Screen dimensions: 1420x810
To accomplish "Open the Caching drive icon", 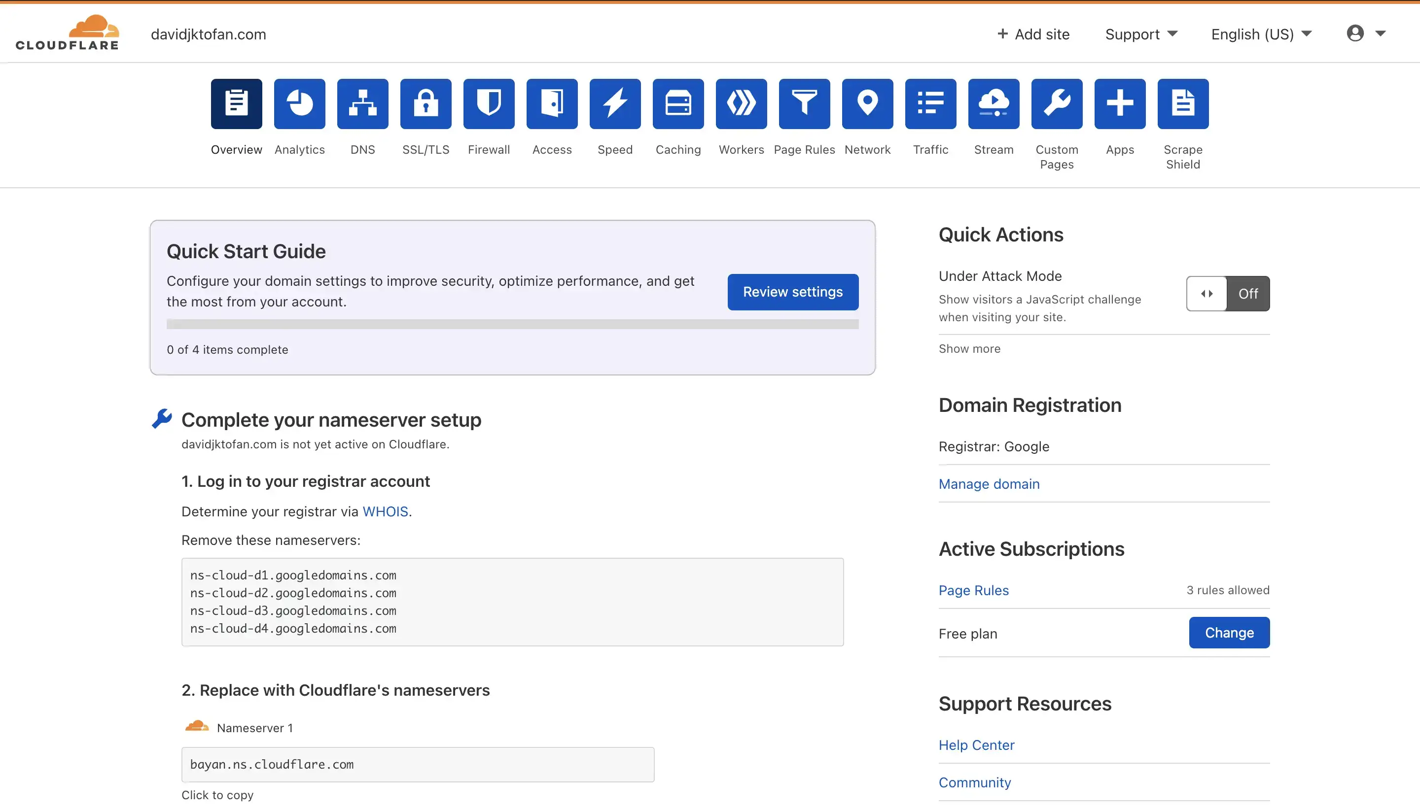I will click(678, 104).
